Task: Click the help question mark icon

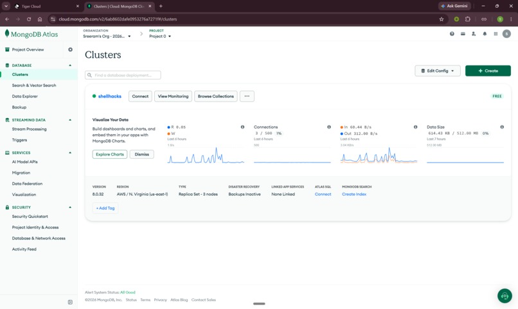Action: click(x=452, y=33)
